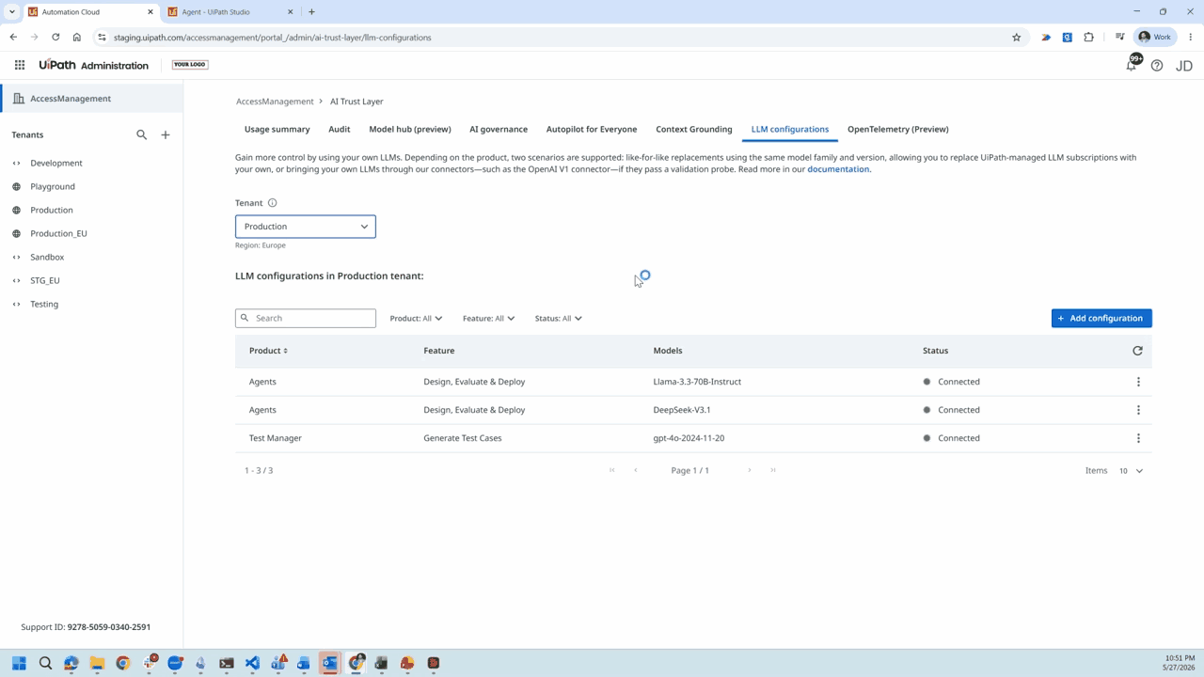Open the UiPath app launcher grid
1204x677 pixels.
coord(20,65)
